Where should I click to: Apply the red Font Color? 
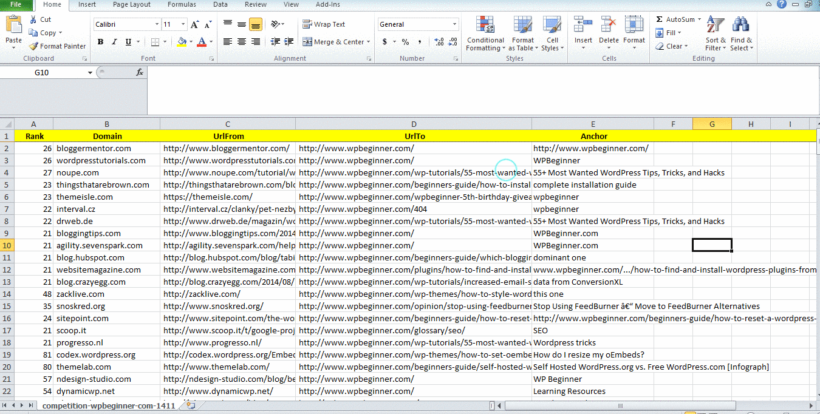(202, 42)
